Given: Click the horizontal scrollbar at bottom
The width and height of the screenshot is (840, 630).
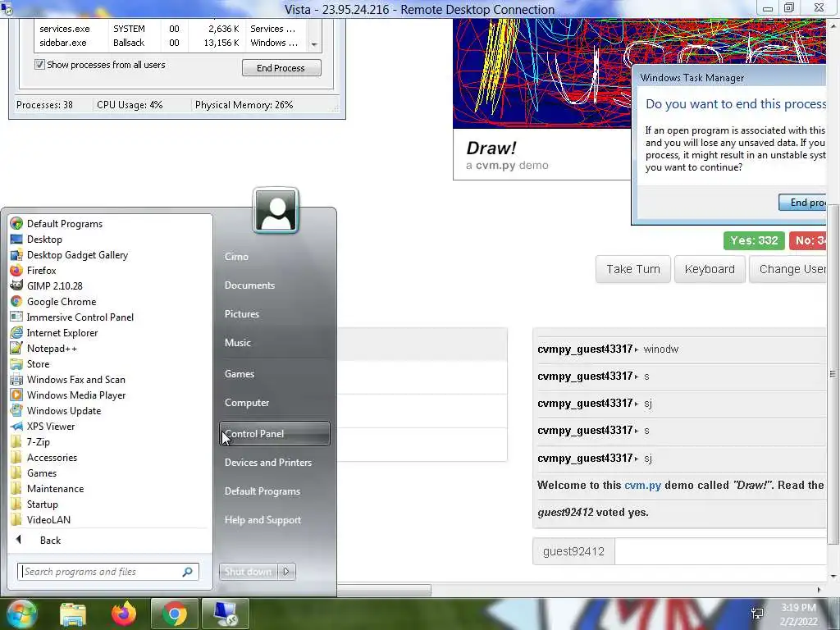Looking at the screenshot, I should (x=384, y=590).
